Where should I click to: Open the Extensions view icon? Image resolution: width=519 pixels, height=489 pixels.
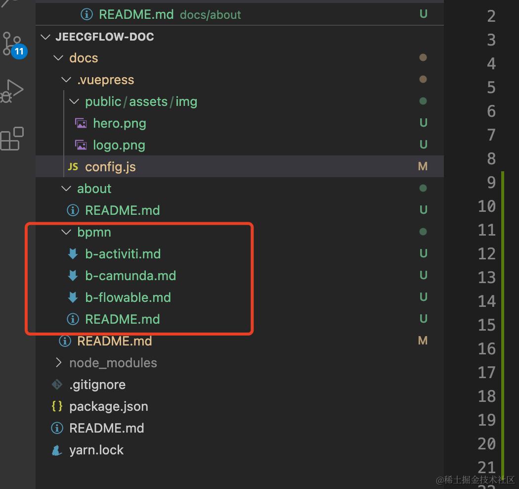click(12, 139)
